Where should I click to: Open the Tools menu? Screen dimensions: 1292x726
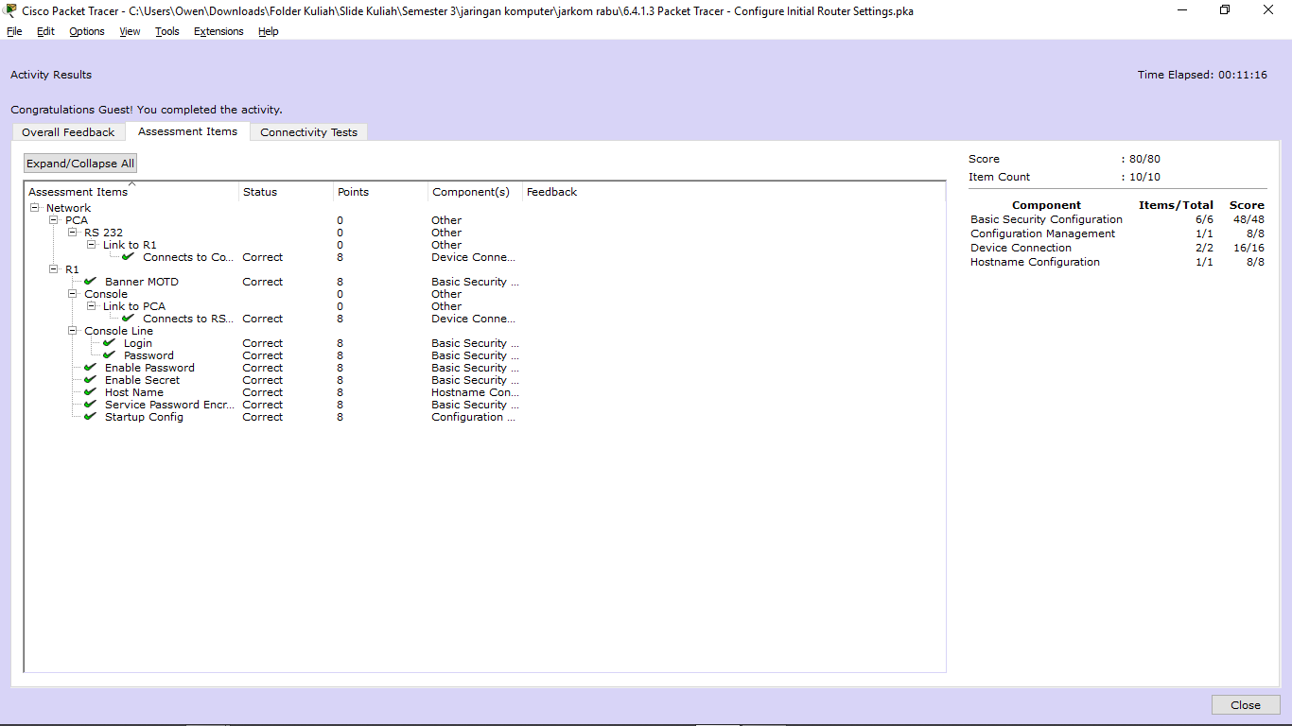(167, 31)
